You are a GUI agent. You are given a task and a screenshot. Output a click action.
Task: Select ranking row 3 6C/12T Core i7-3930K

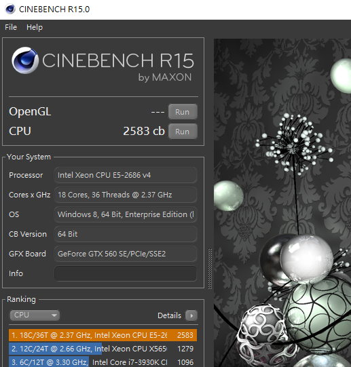[103, 362]
